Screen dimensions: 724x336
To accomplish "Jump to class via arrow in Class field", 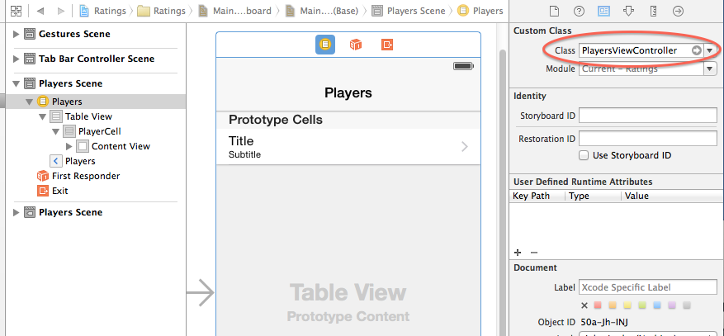I will pos(696,51).
